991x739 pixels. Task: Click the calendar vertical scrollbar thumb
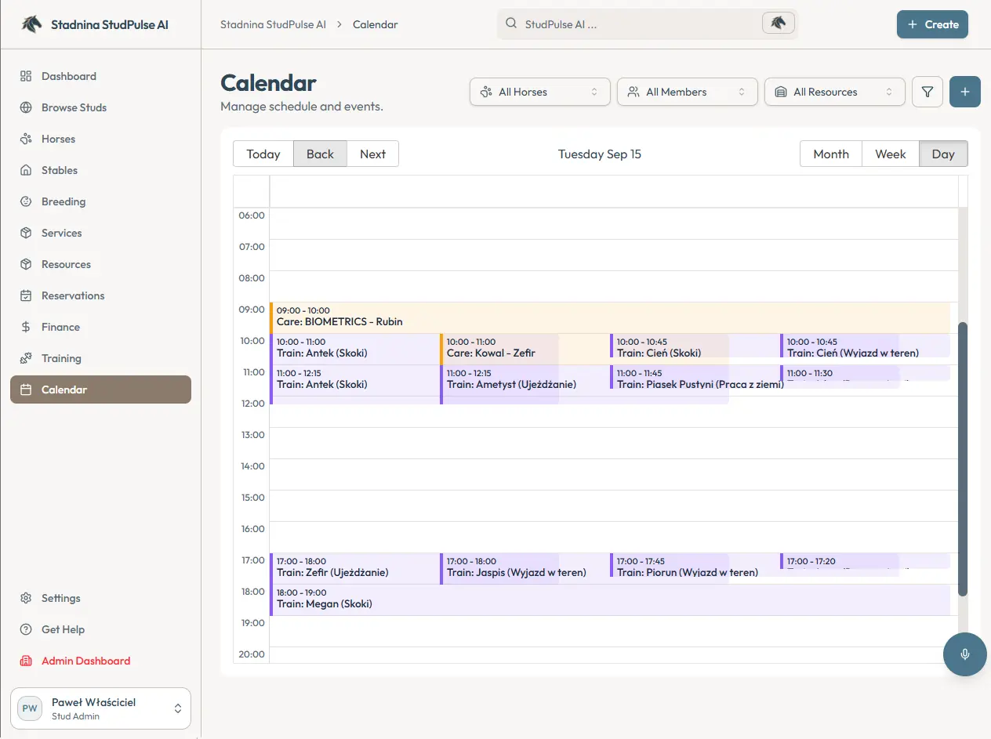963,458
